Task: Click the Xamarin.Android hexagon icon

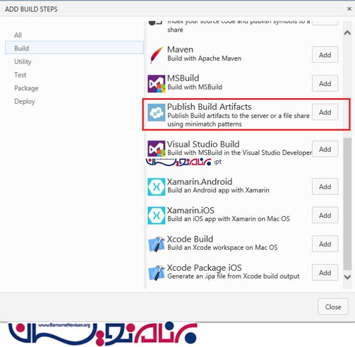Action: [157, 187]
